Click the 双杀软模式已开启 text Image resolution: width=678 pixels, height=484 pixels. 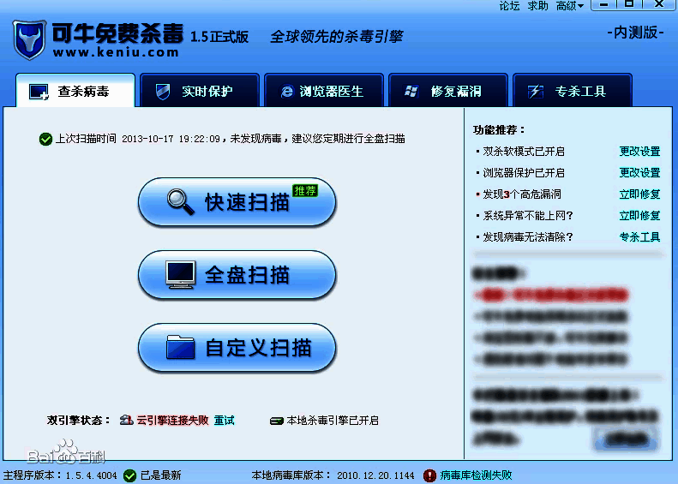524,152
